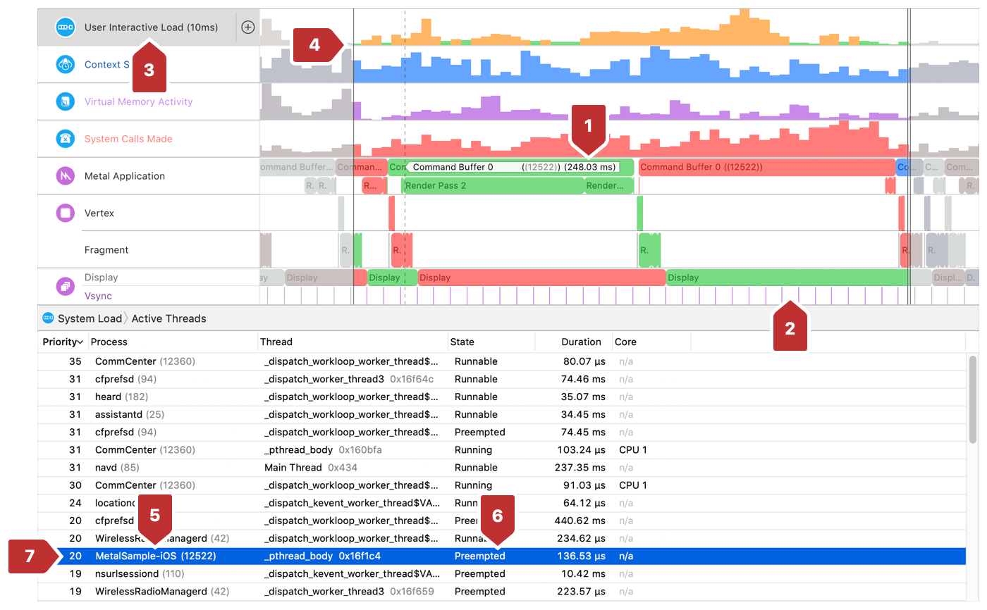987x610 pixels.
Task: Open the Active Threads breadcrumb menu
Action: (168, 318)
